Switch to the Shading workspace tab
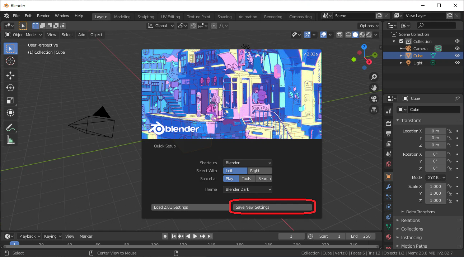The height and width of the screenshot is (257, 464). pyautogui.click(x=224, y=17)
